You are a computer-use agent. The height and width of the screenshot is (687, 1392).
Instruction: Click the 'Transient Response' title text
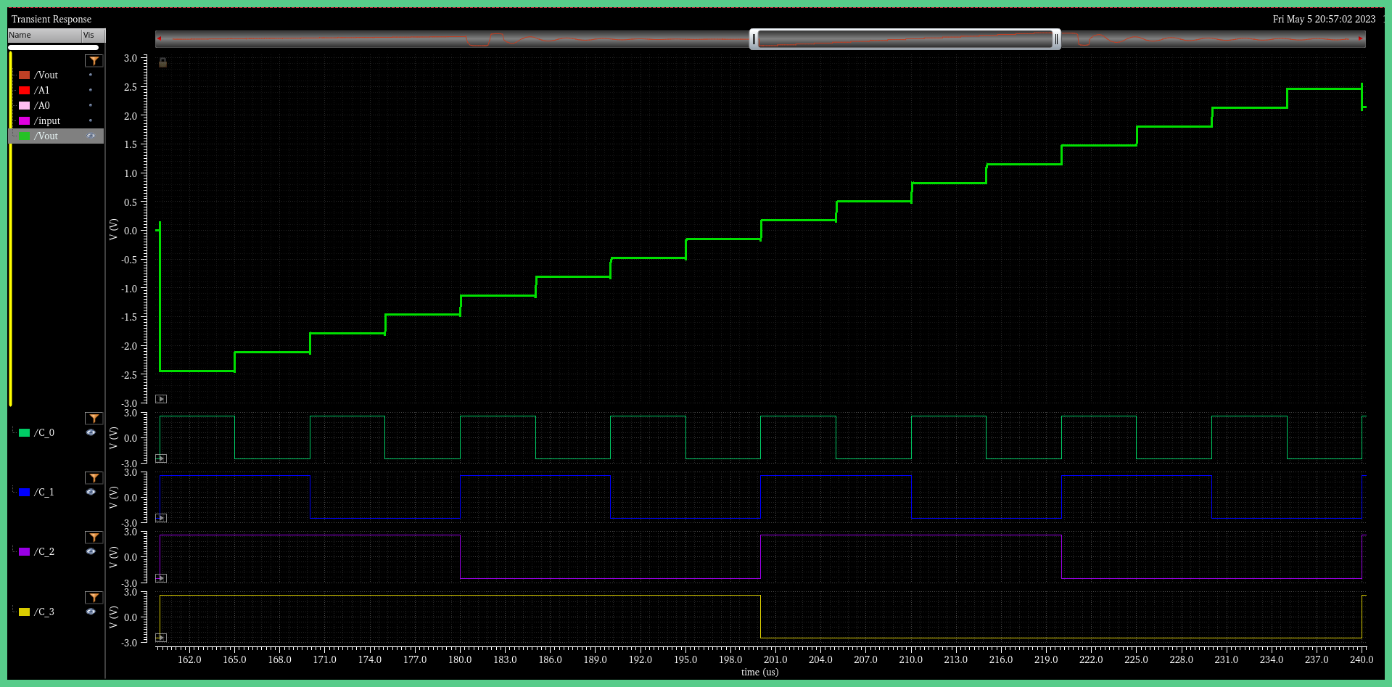coord(52,19)
